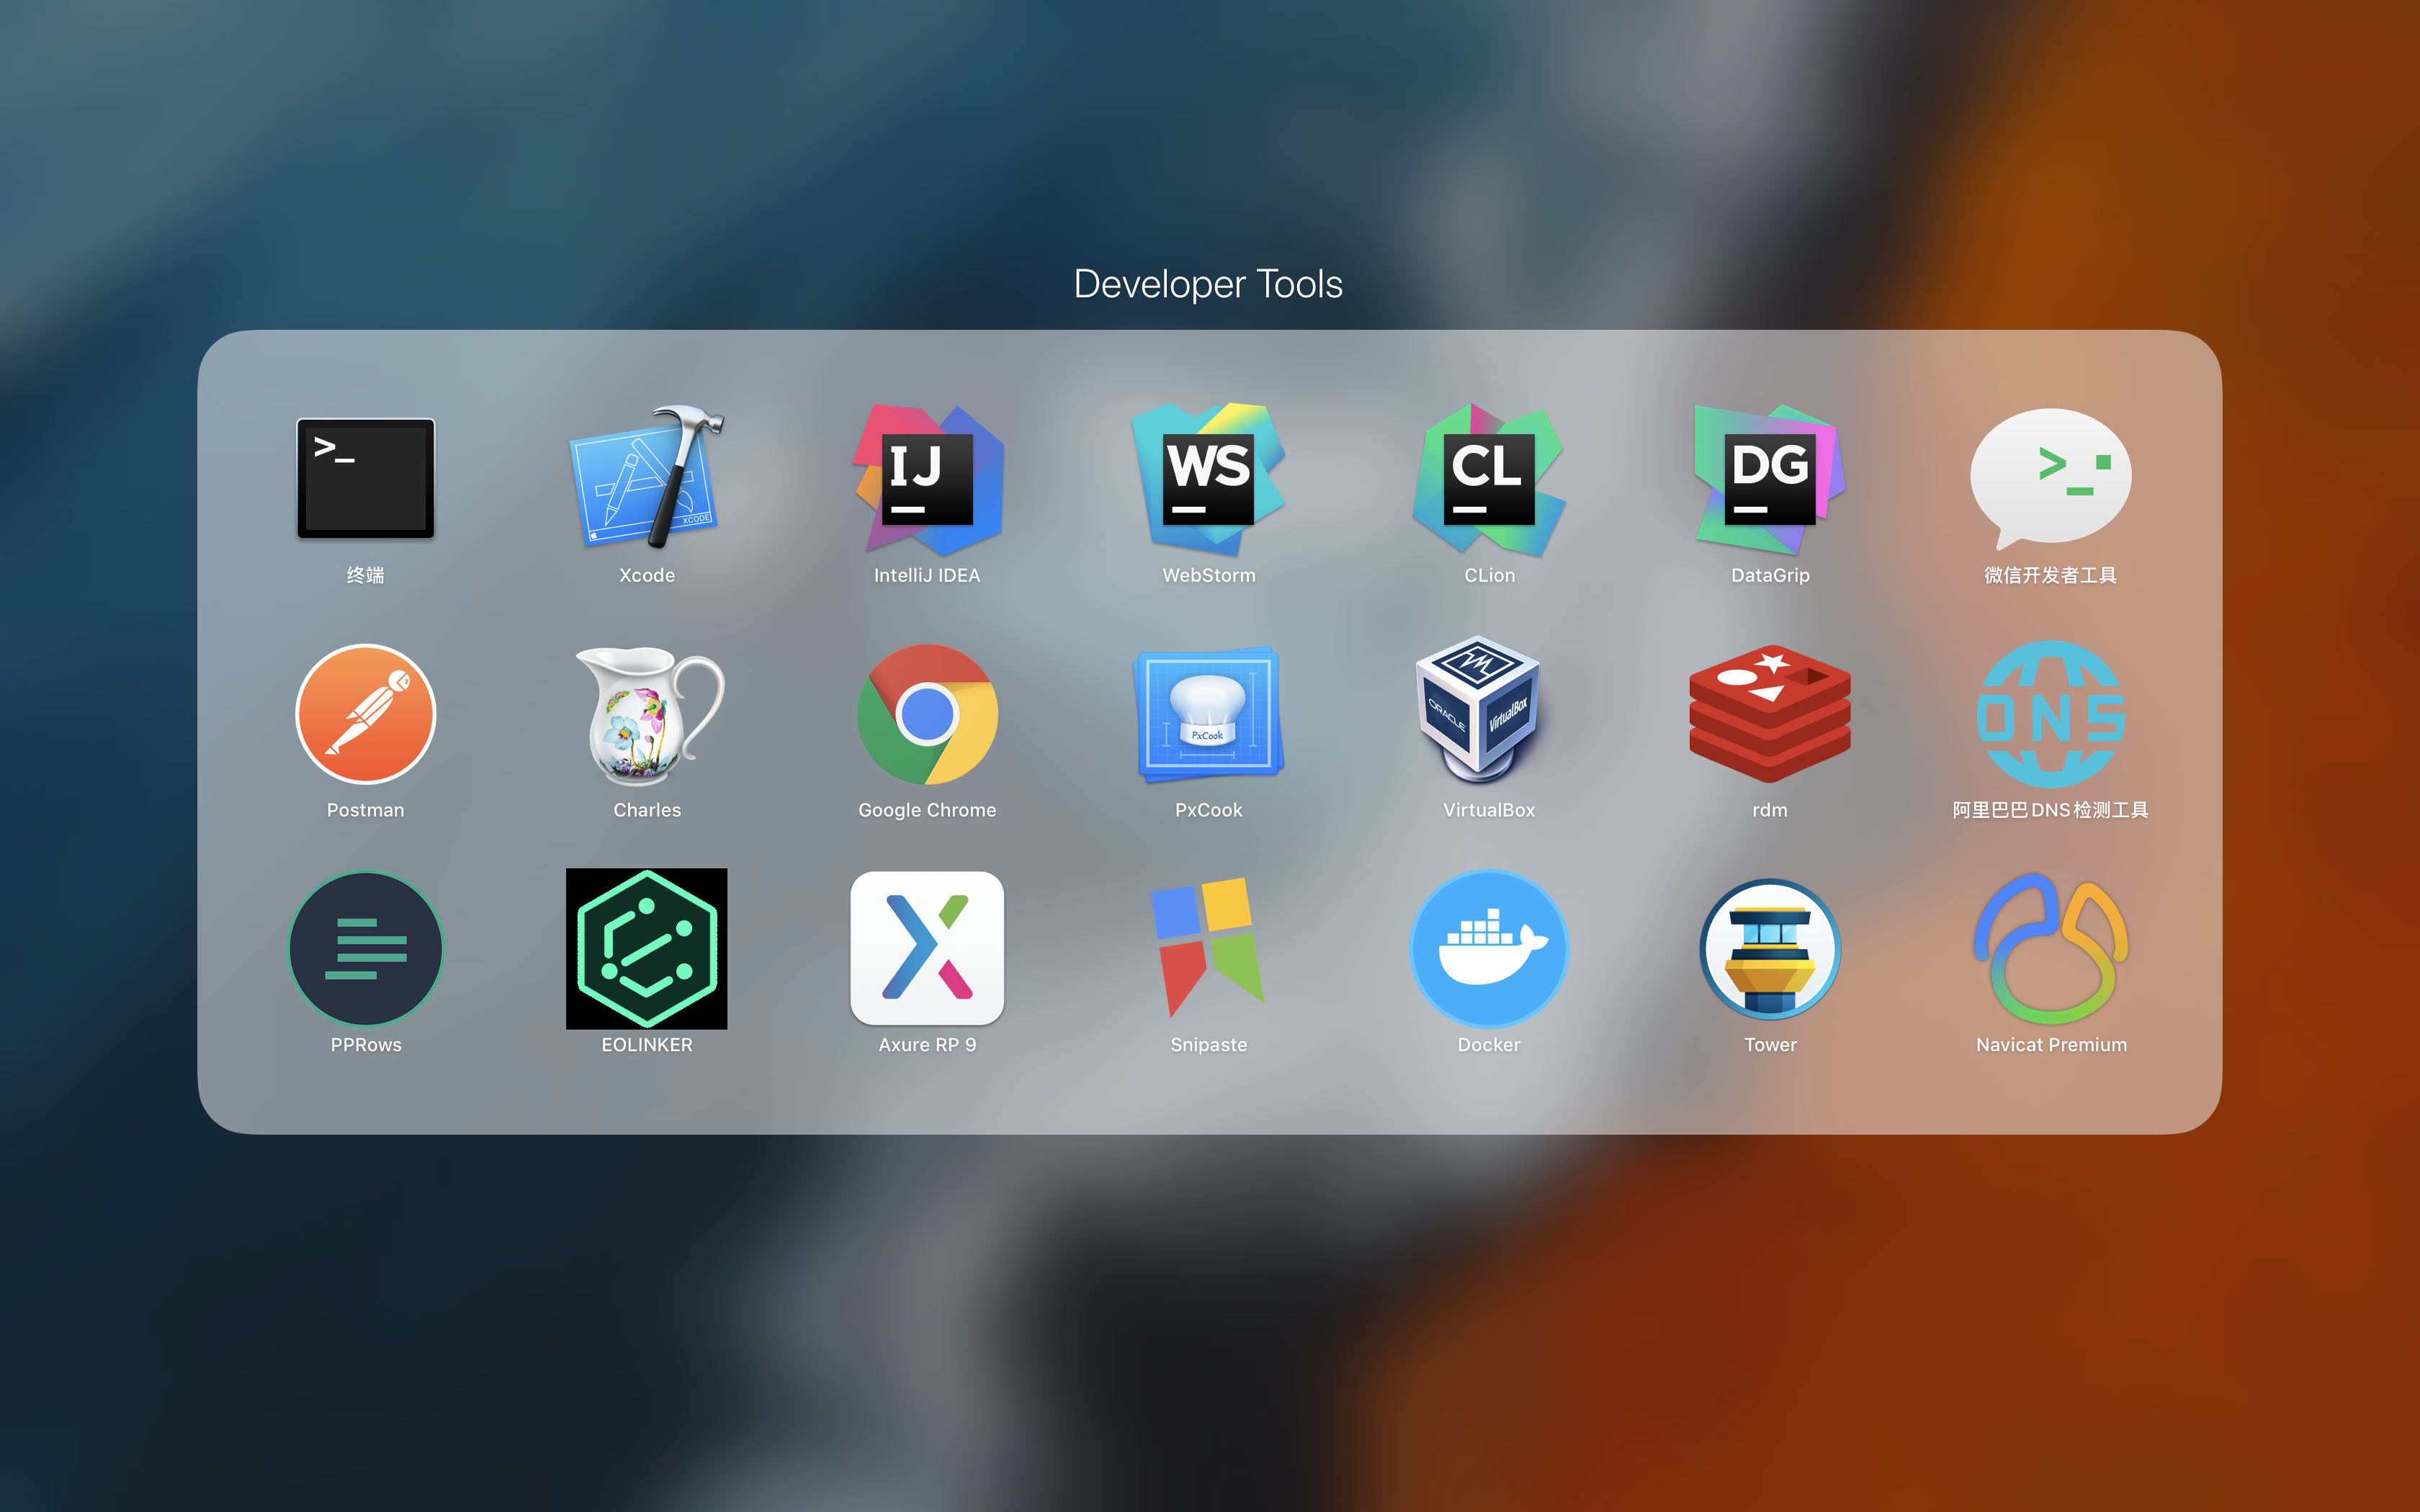Viewport: 2420px width, 1512px height.
Task: Click the PxCook app icon
Action: [1208, 714]
